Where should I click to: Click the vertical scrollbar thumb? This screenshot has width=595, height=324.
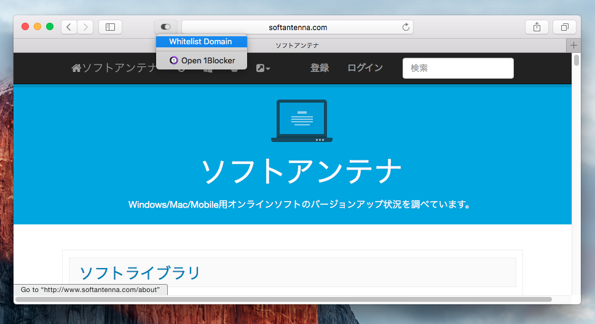[577, 60]
